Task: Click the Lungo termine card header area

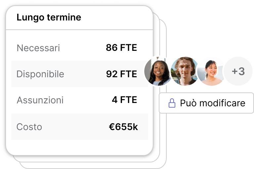Action: point(79,17)
